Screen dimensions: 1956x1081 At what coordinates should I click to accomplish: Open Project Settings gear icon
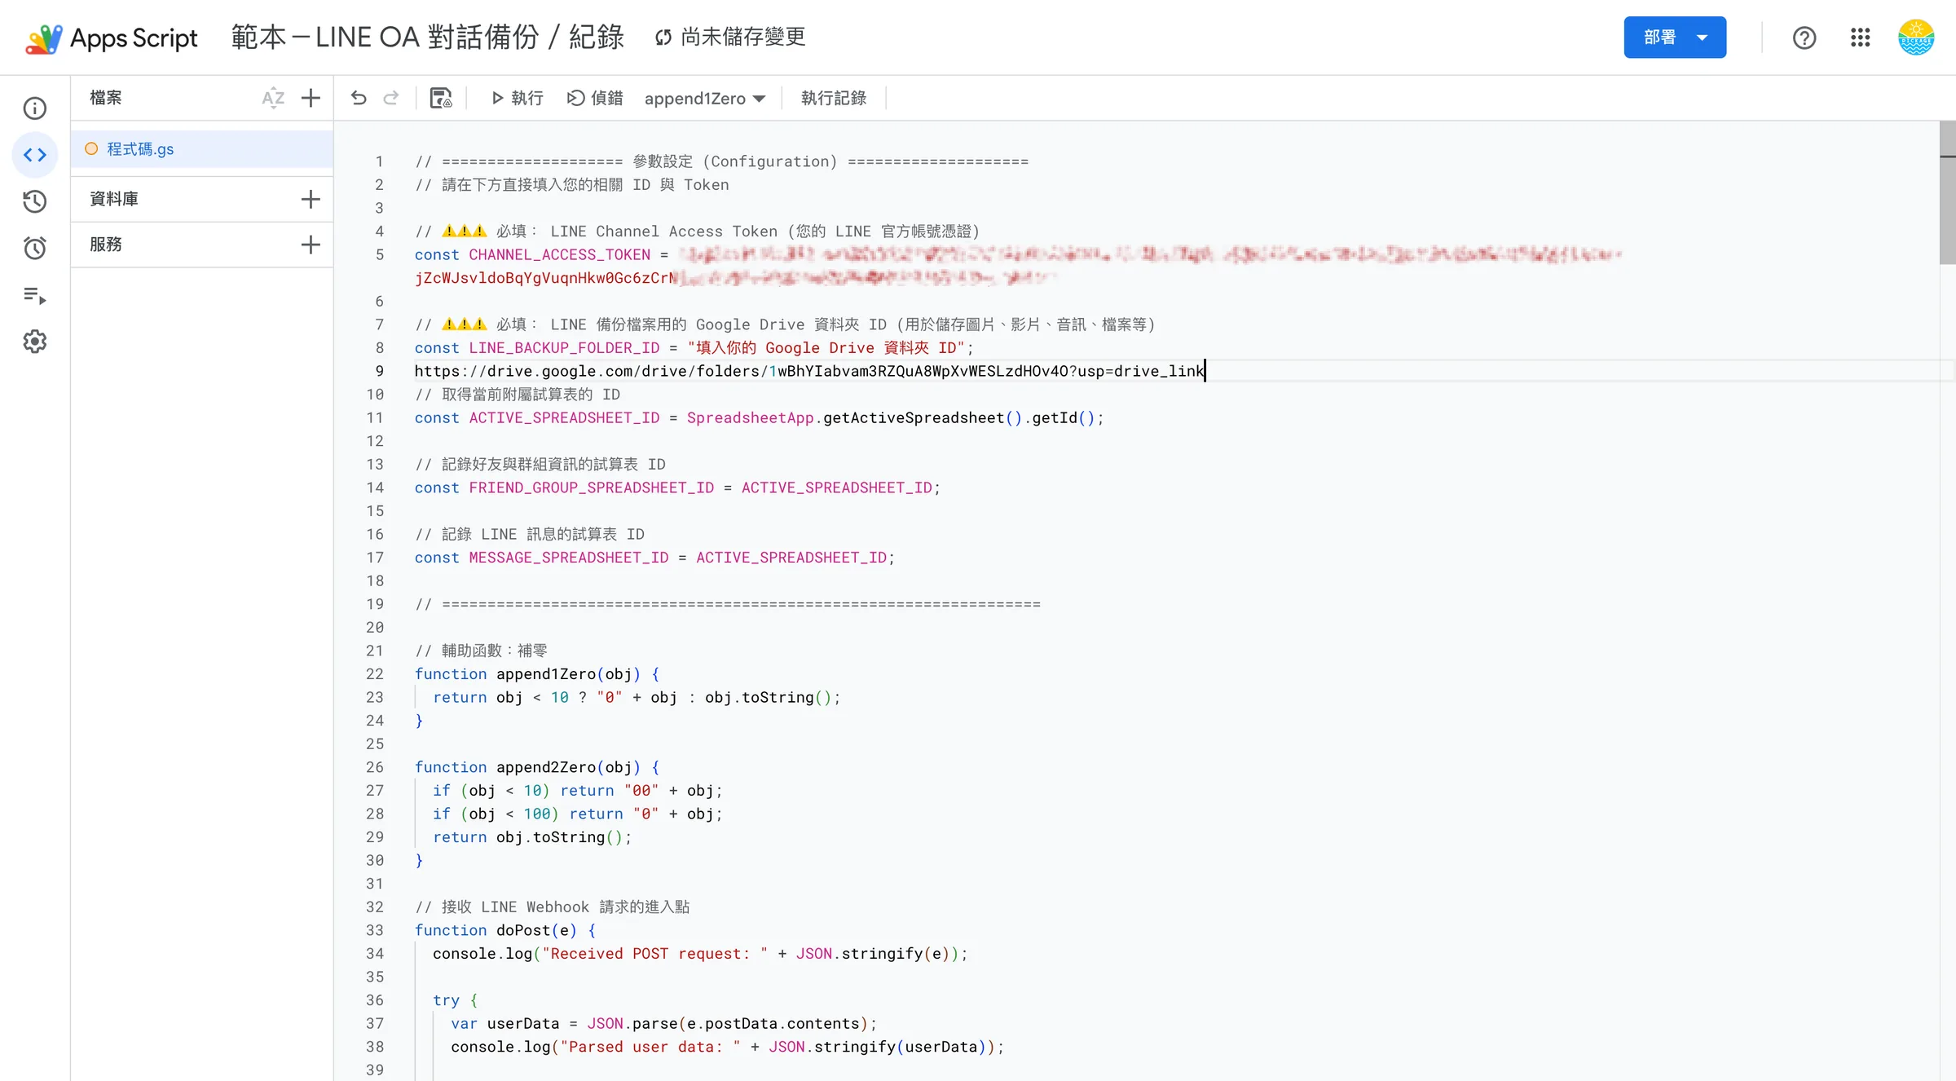point(34,342)
